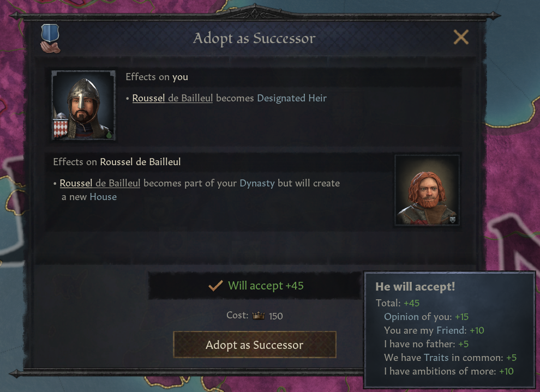540x392 pixels.
Task: Click the Dynasty link
Action: coord(257,183)
